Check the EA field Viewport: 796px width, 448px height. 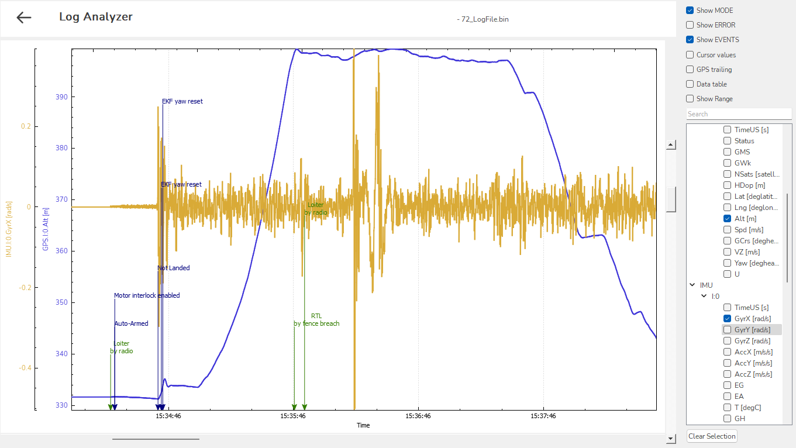click(x=728, y=397)
